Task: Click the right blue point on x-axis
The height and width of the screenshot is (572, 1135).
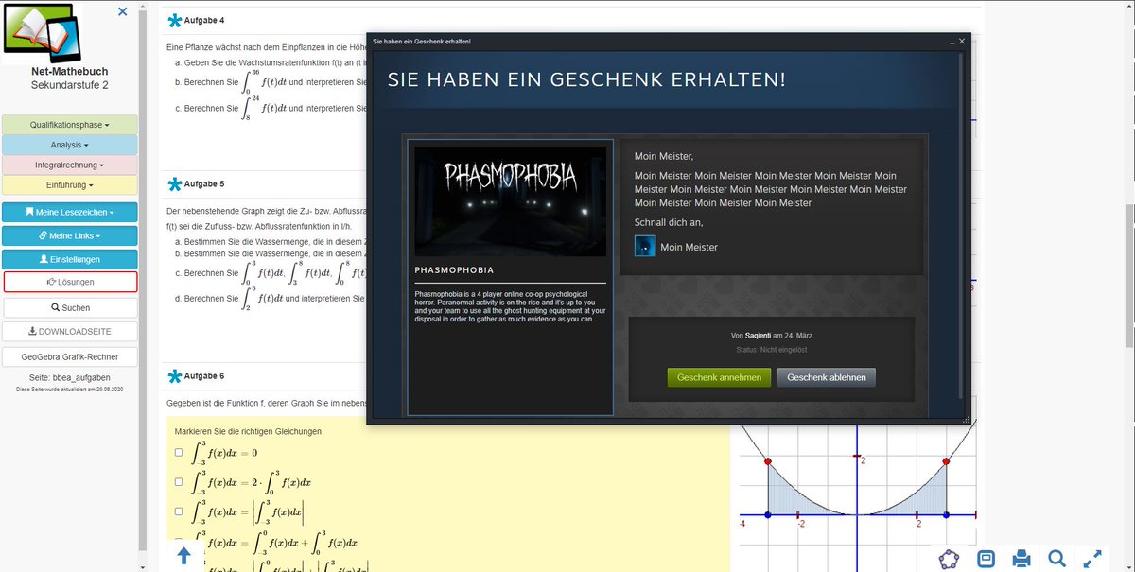Action: click(x=946, y=515)
